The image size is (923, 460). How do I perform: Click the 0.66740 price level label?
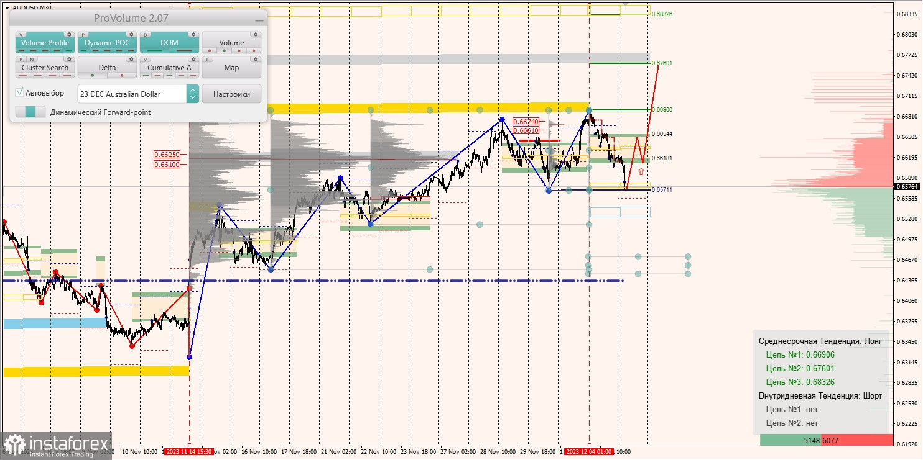526,122
